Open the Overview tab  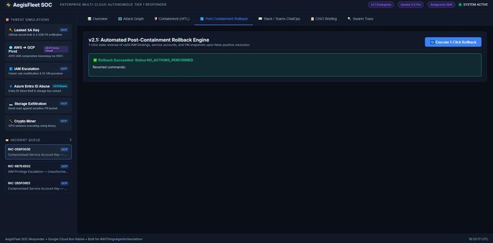click(x=97, y=19)
